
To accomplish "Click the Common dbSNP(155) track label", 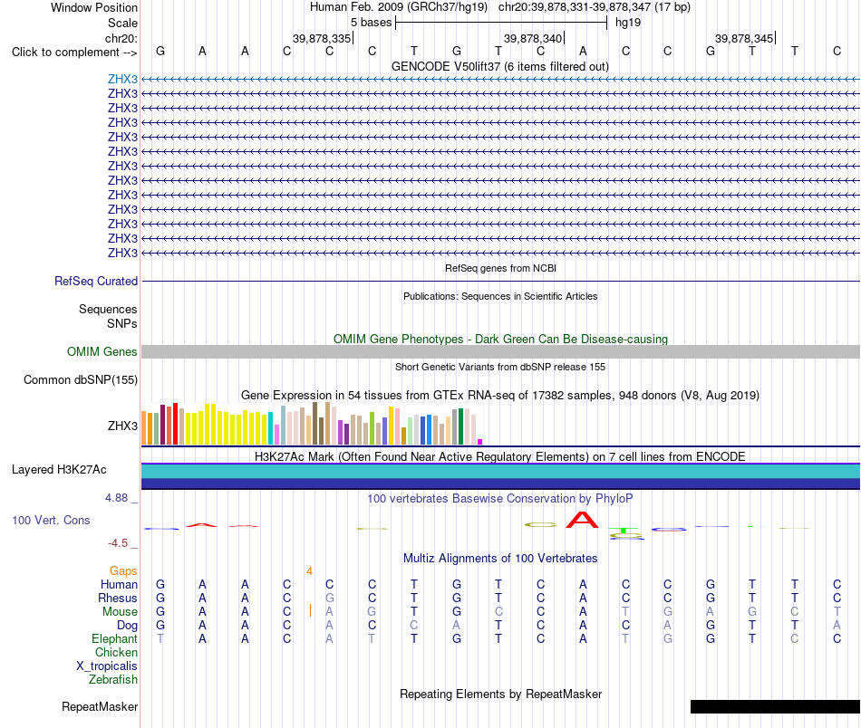I will pos(80,379).
